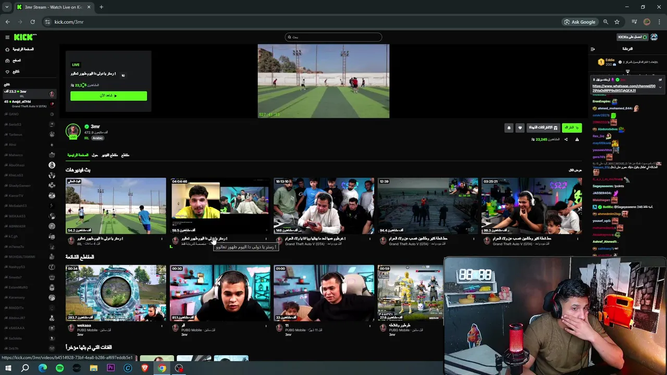Click in the Kick search field
Viewport: 667px width, 375px height.
point(333,37)
